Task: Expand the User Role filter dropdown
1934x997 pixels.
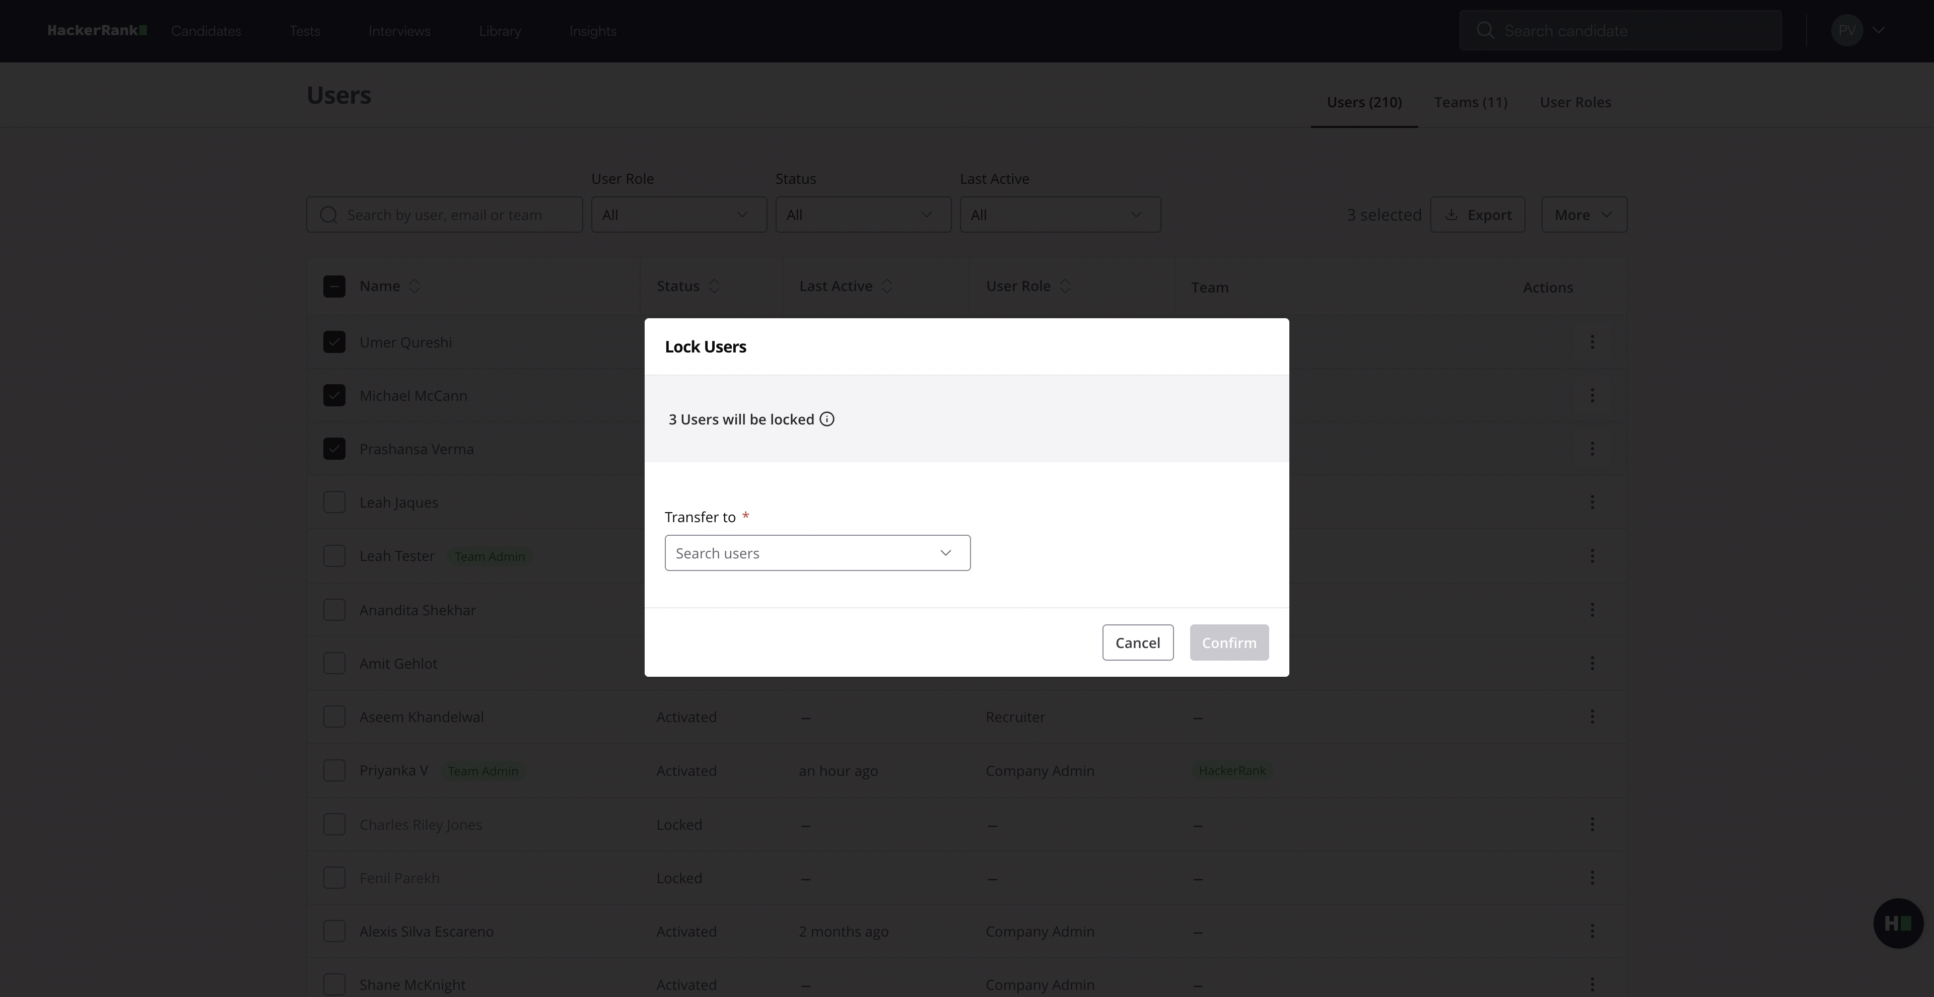Action: (678, 215)
